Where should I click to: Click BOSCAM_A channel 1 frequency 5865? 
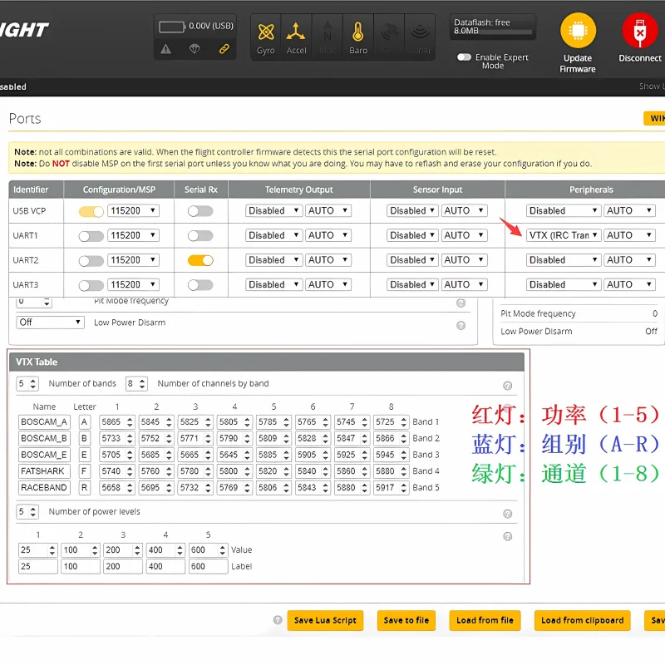[x=117, y=422]
